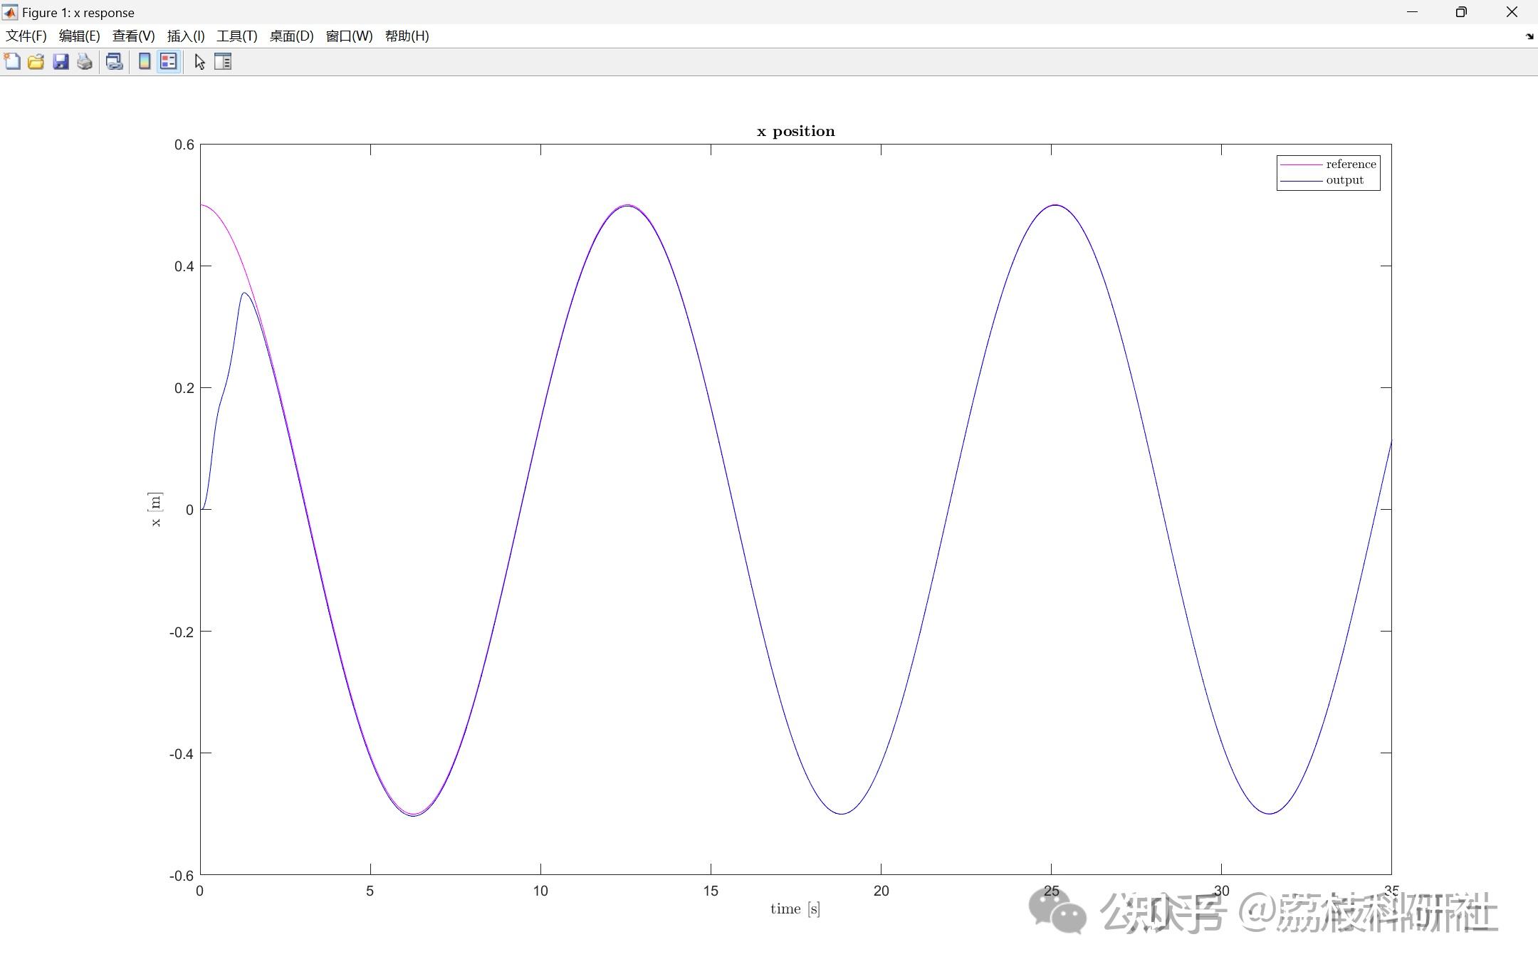1538x974 pixels.
Task: Open the 帮助(H) menu
Action: [407, 36]
